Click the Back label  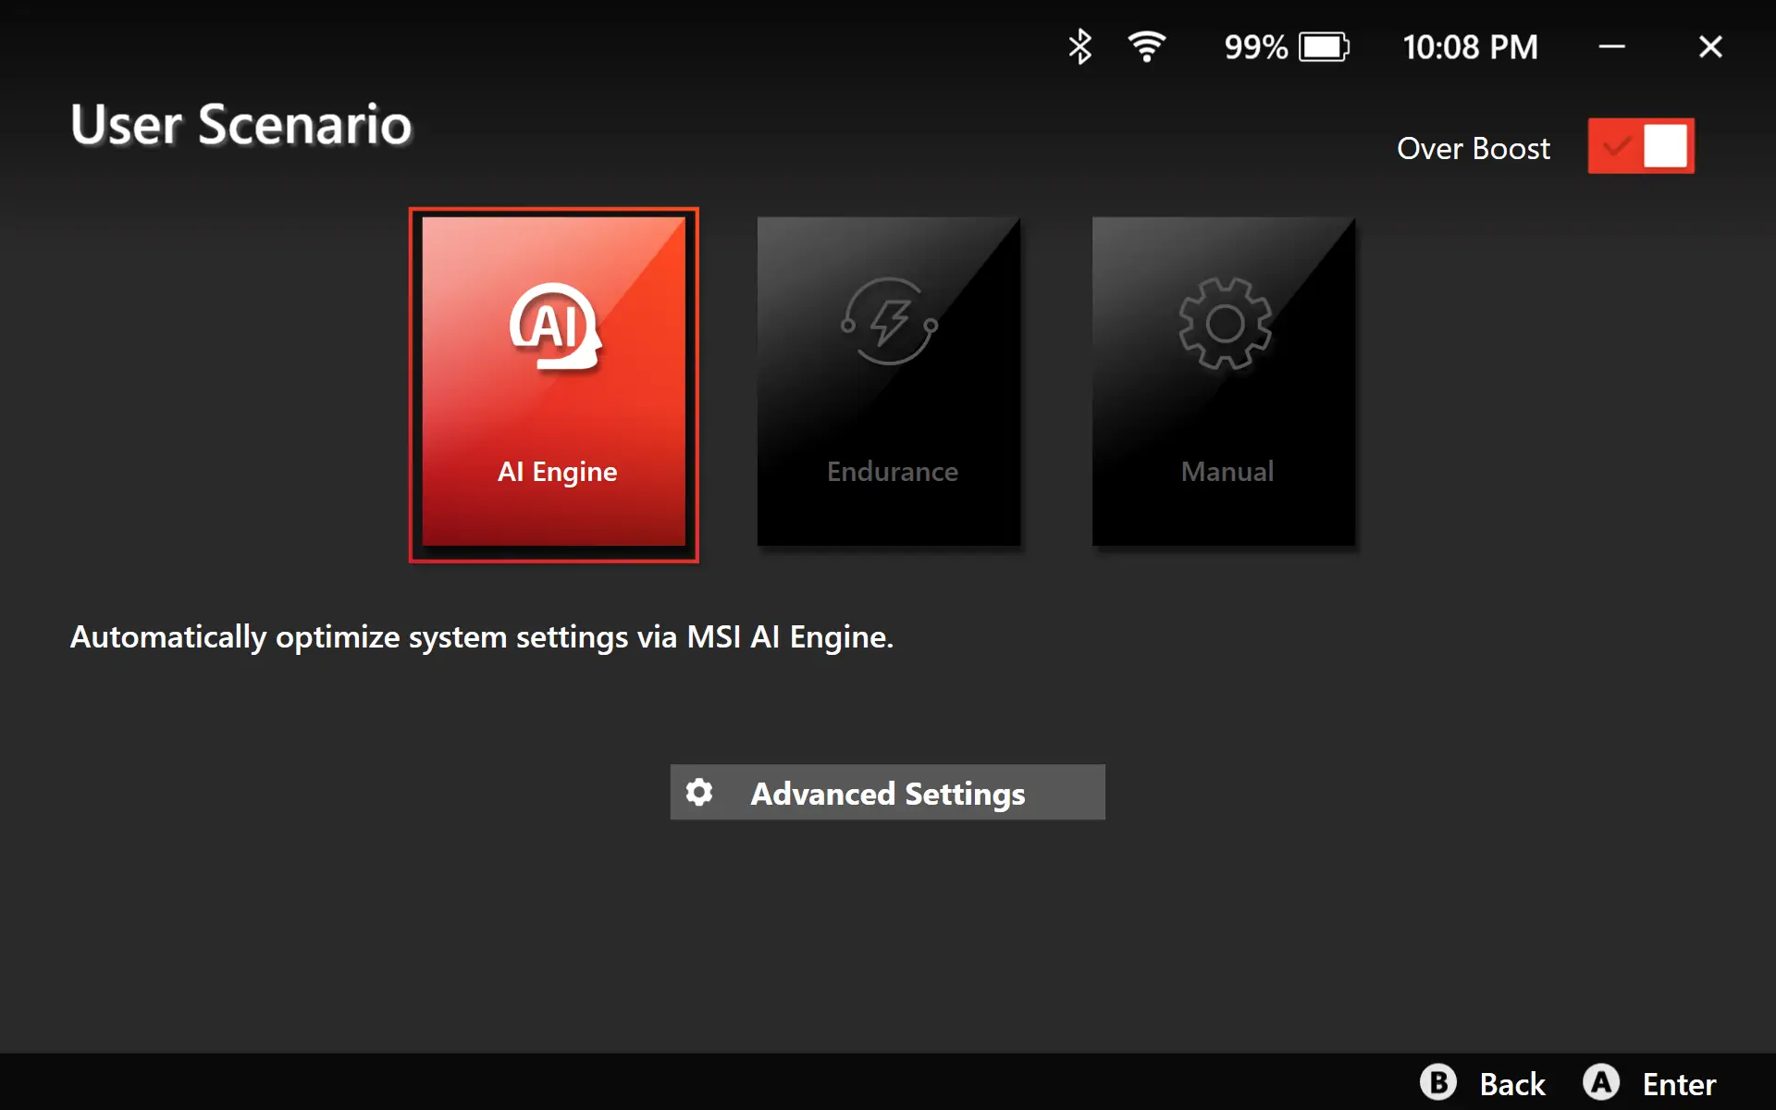(1511, 1084)
